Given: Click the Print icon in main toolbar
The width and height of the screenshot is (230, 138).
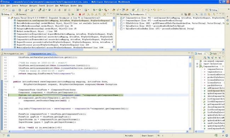Looking at the screenshot, I should coord(13,10).
